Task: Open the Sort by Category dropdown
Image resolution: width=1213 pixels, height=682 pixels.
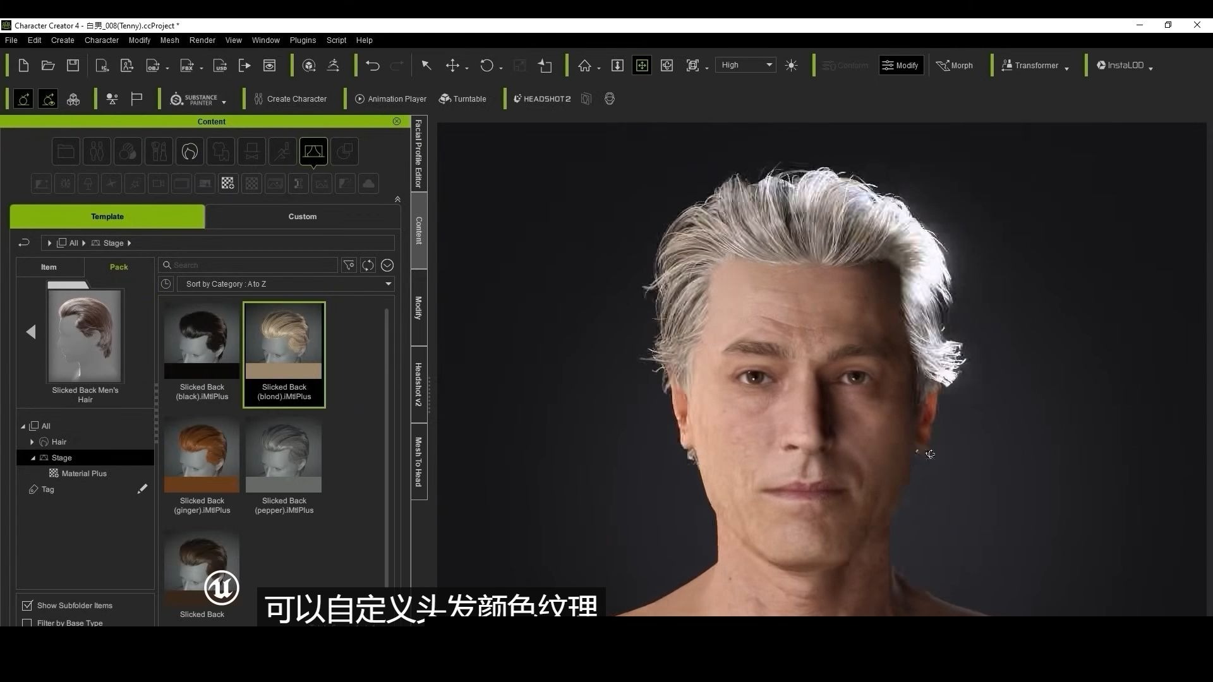Action: 286,284
